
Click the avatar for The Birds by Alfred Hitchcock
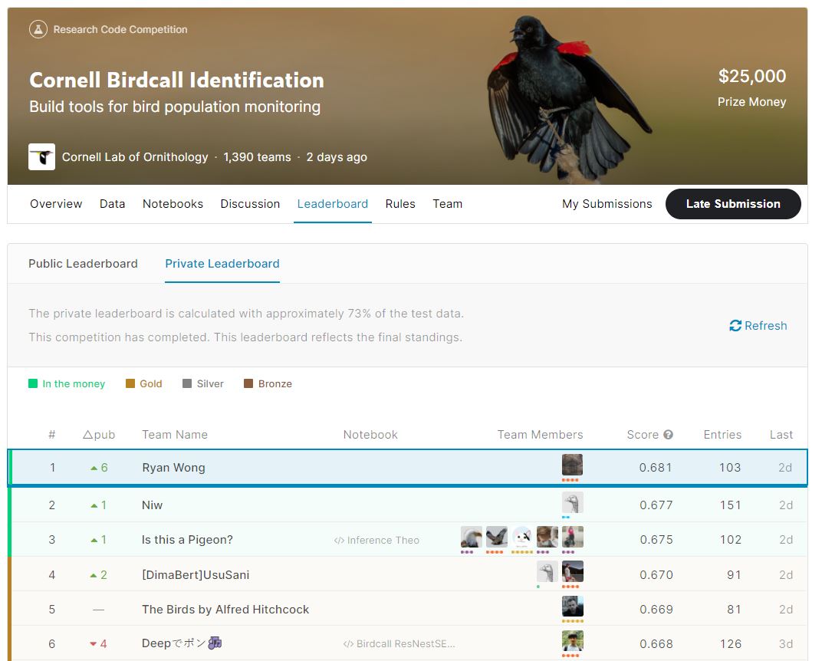(x=572, y=607)
